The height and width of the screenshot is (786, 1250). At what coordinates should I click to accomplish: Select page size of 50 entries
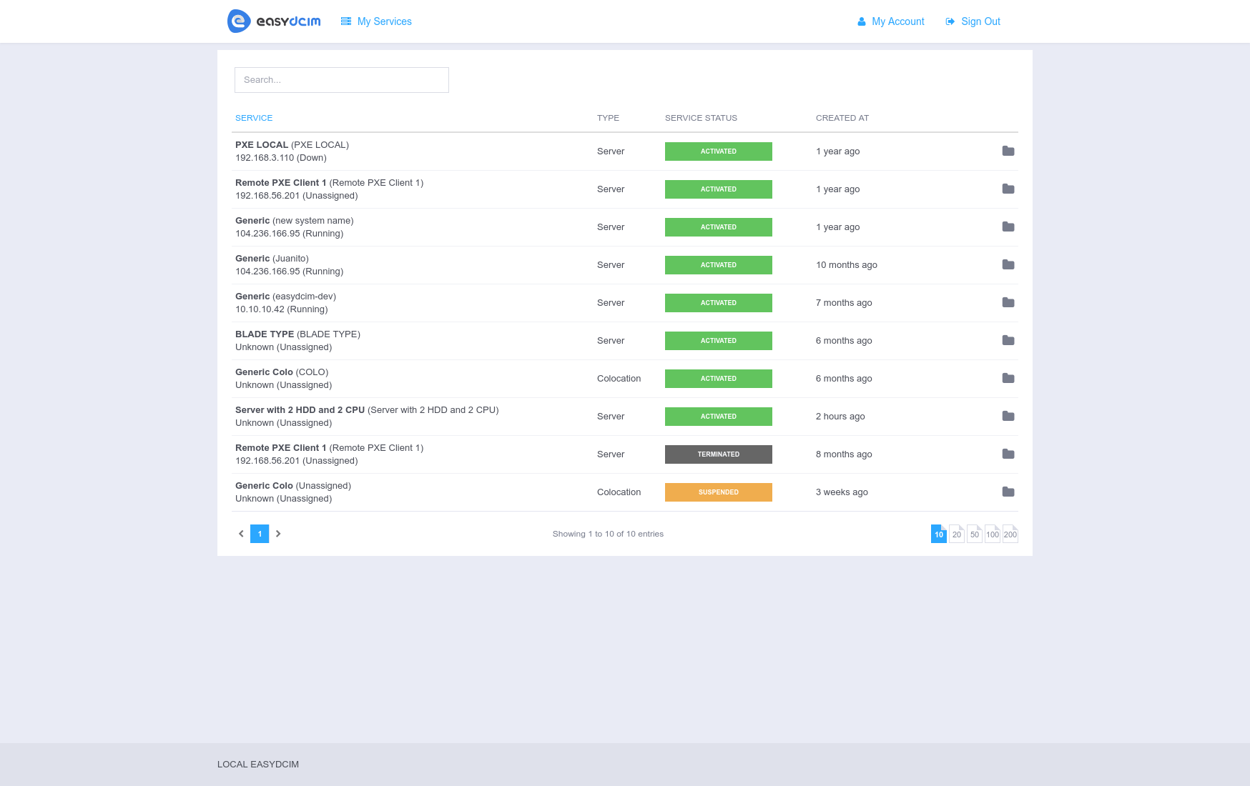pos(974,534)
